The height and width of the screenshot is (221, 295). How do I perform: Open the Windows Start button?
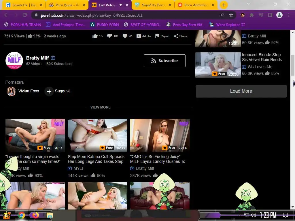(x=7, y=215)
